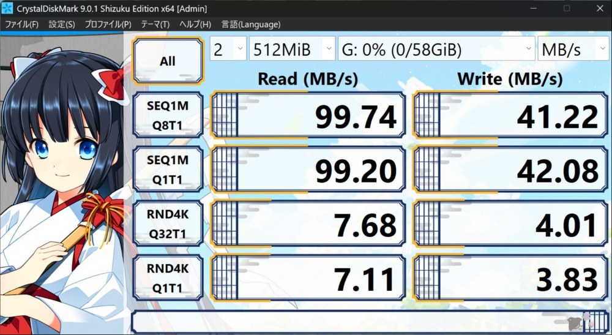Open the 言語(Language) menu
The height and width of the screenshot is (335, 612).
pyautogui.click(x=251, y=24)
